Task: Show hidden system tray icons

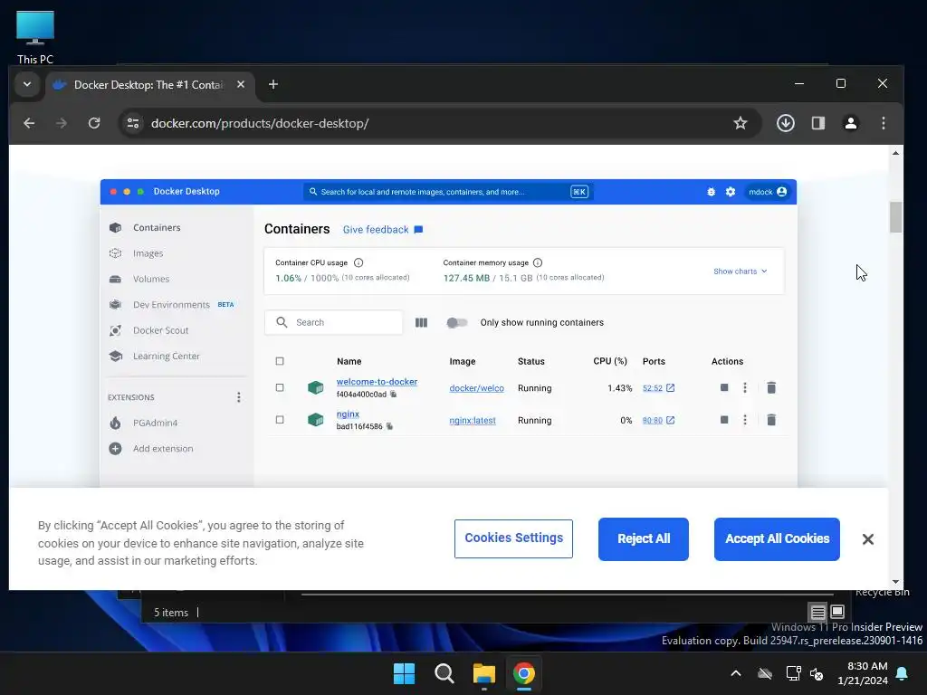Action: (x=736, y=673)
